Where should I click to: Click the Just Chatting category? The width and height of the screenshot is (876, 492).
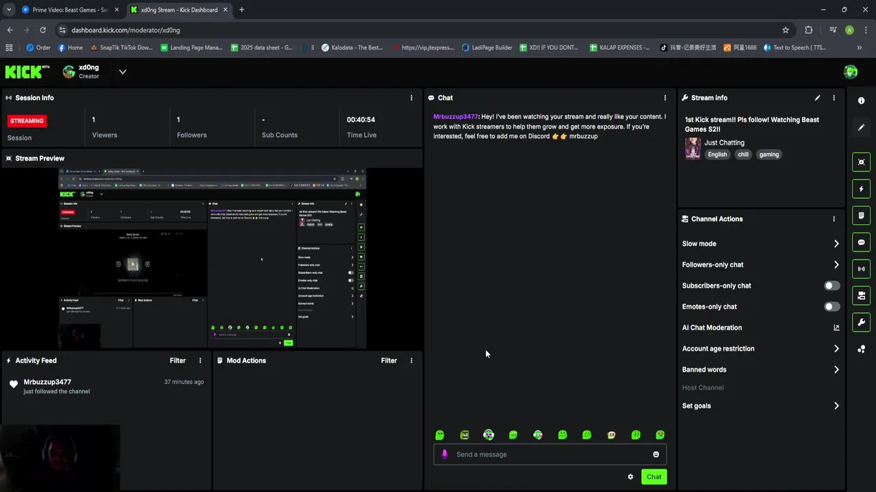pos(724,143)
